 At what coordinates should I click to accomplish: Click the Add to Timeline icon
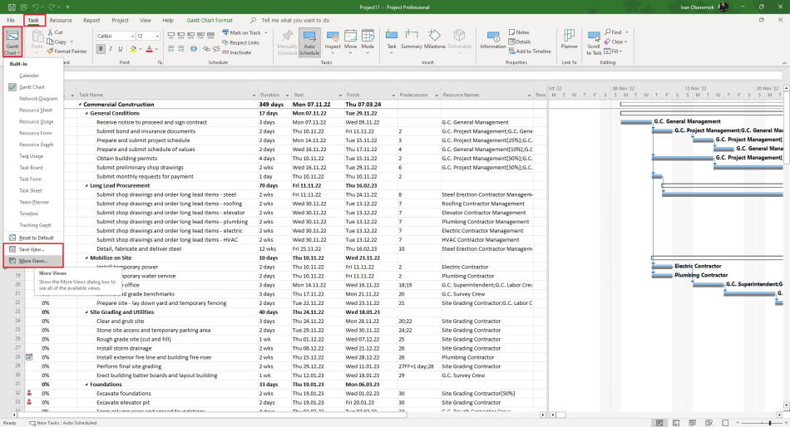tap(511, 51)
